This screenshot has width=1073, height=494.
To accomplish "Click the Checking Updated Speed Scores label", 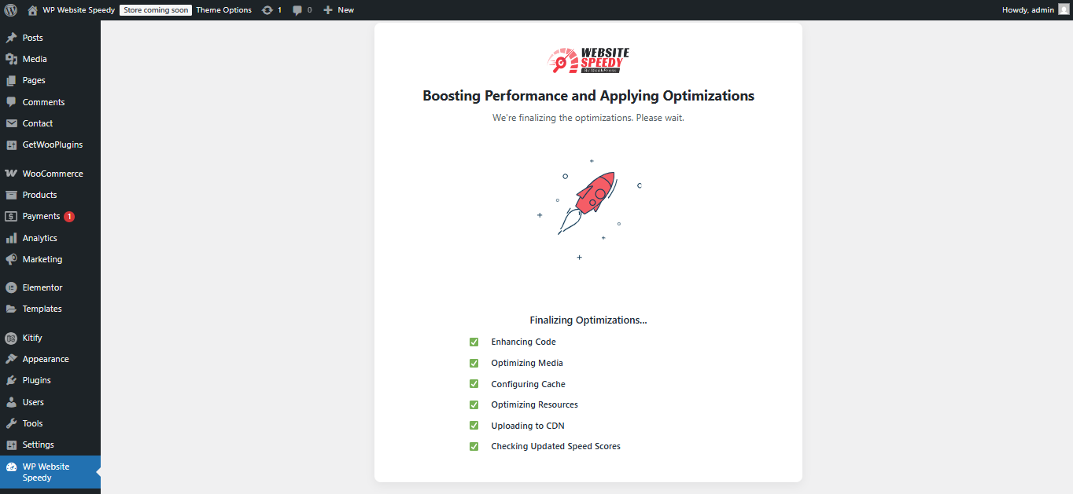I will click(556, 446).
